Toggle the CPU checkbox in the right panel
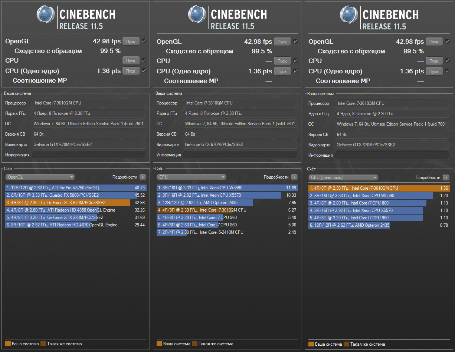455x352 pixels. pos(447,60)
